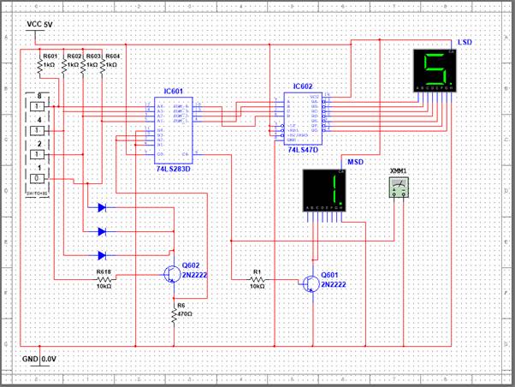Select transistor Q601 2N2222
This screenshot has height=387, width=515.
click(x=311, y=283)
